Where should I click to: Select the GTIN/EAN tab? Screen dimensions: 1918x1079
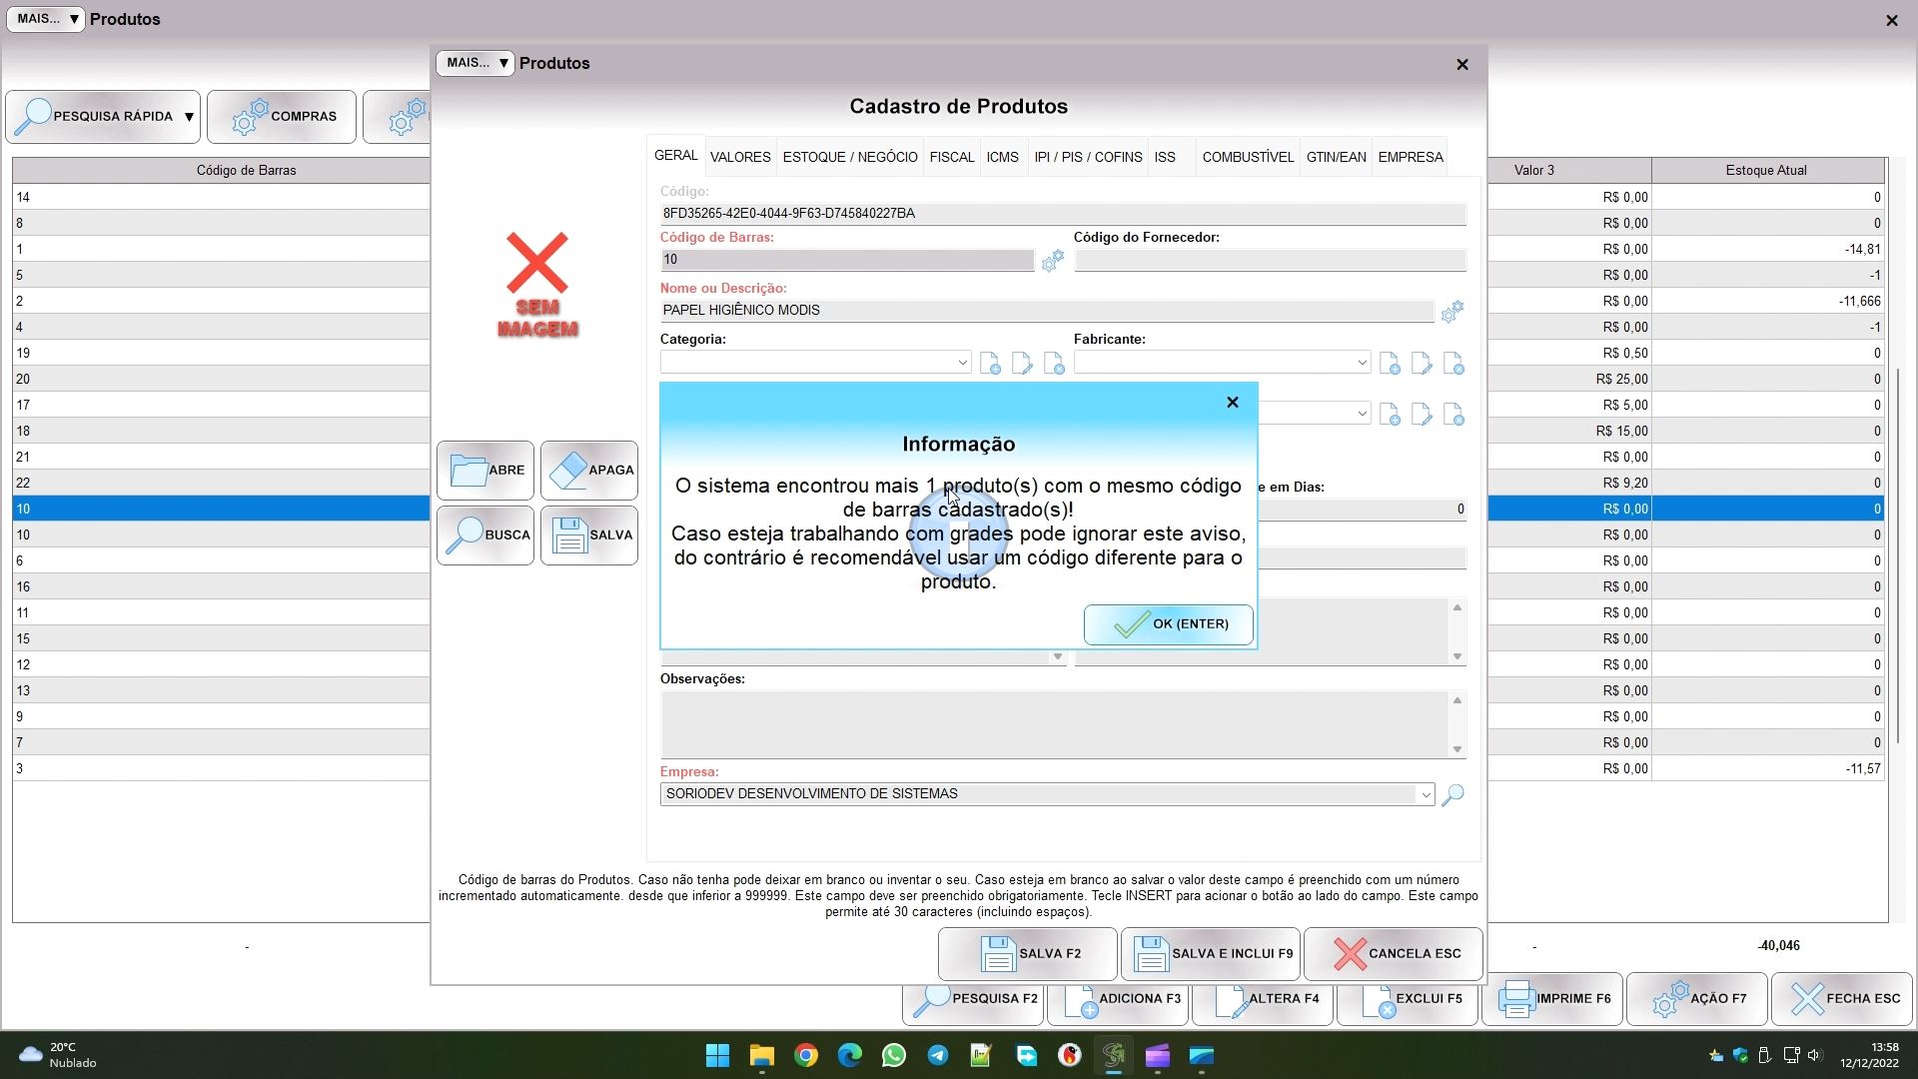(x=1336, y=158)
